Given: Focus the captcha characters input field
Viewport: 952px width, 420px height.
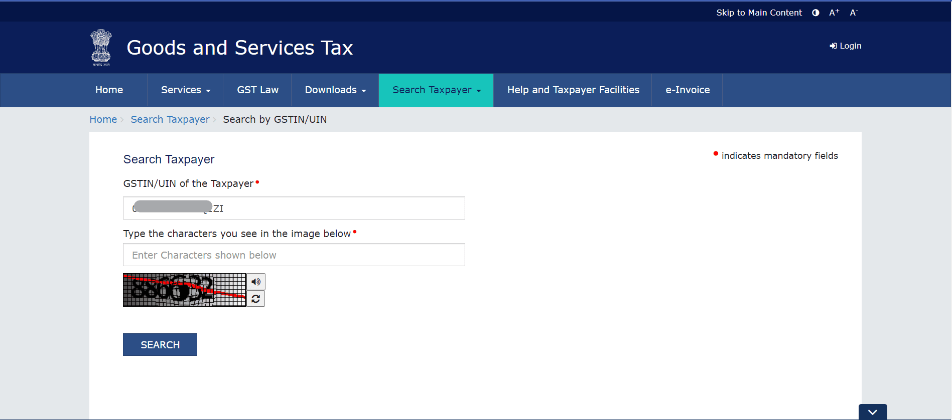Looking at the screenshot, I should pyautogui.click(x=294, y=255).
